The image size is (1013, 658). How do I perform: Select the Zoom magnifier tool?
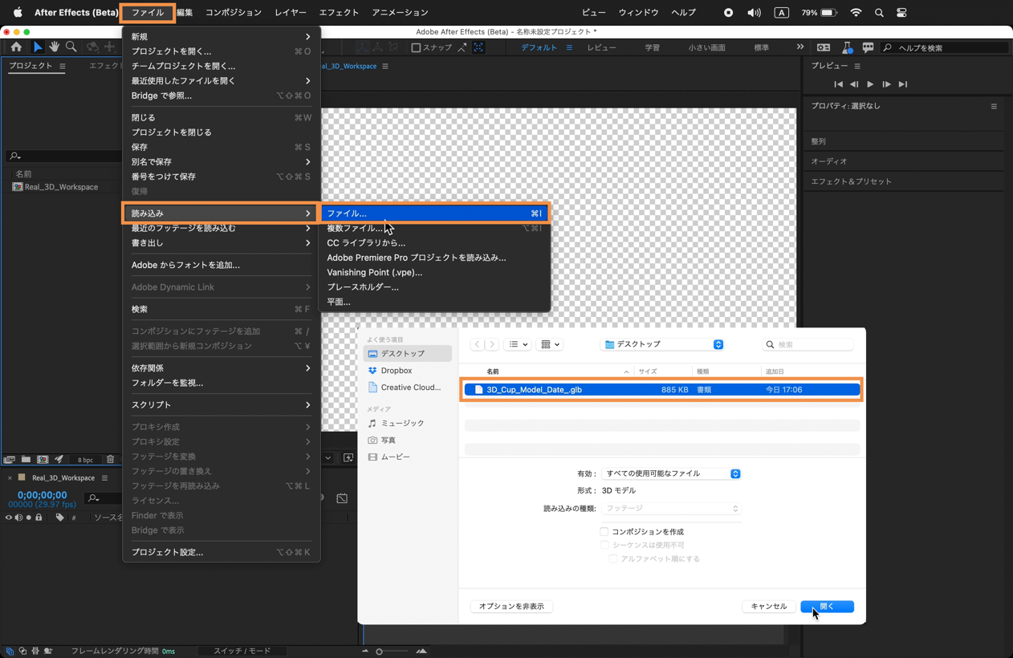[x=71, y=47]
